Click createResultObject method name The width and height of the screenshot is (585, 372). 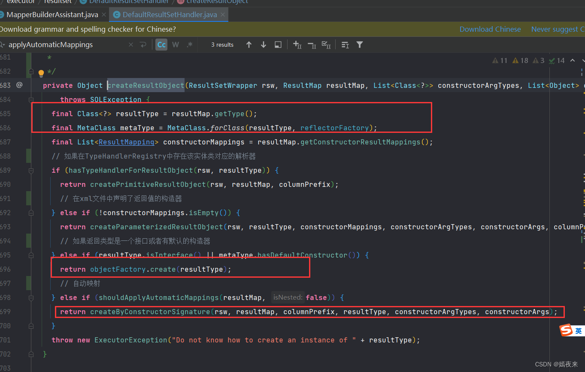(x=146, y=85)
